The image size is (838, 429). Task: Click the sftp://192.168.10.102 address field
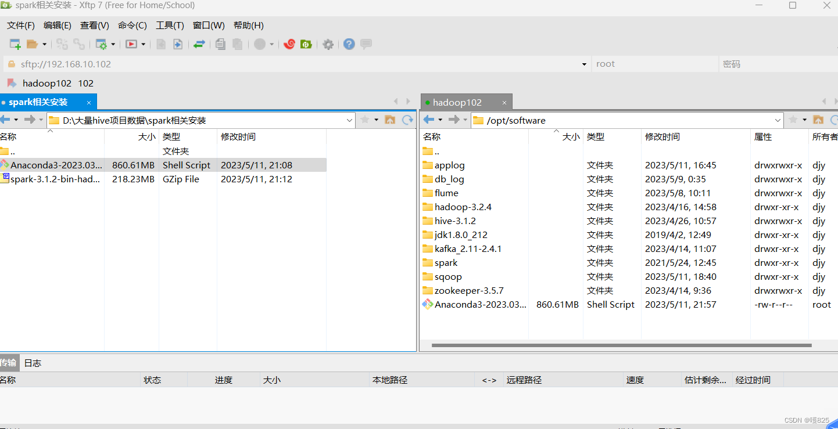296,64
